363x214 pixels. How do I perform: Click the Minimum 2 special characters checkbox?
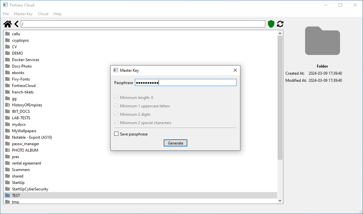click(x=116, y=123)
